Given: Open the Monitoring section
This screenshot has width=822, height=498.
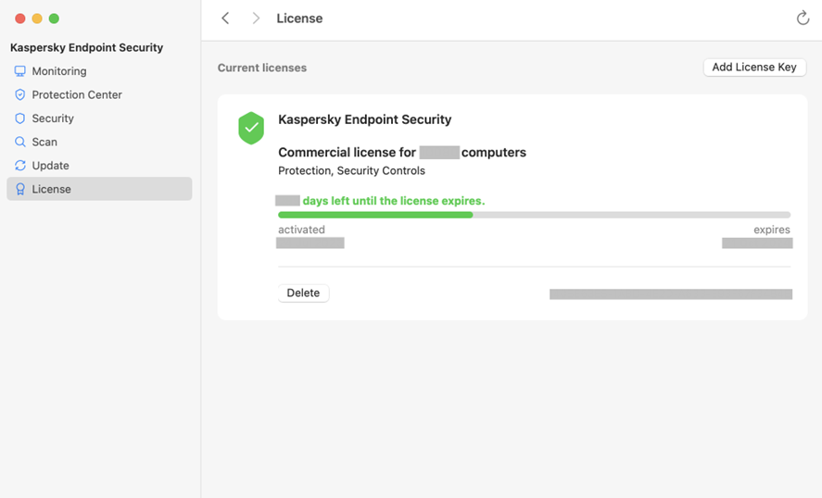Looking at the screenshot, I should (x=59, y=71).
